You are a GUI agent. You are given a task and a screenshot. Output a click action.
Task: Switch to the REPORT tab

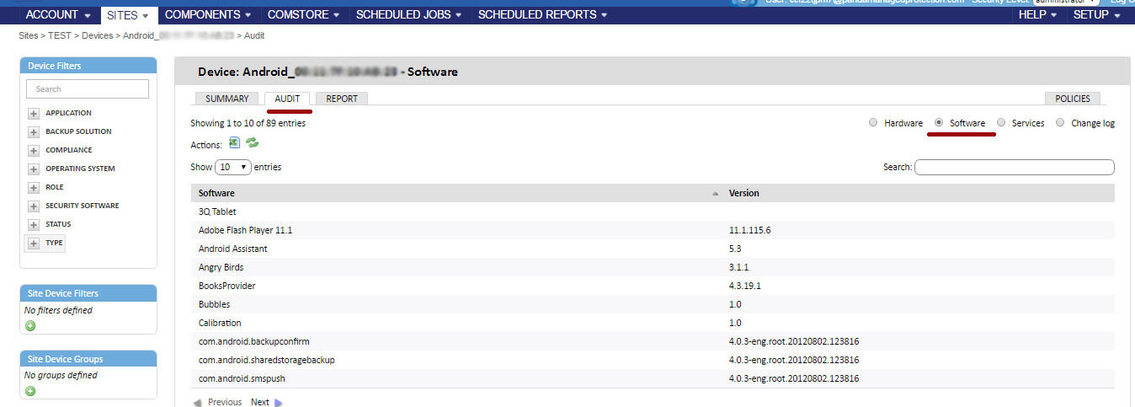[x=342, y=99]
